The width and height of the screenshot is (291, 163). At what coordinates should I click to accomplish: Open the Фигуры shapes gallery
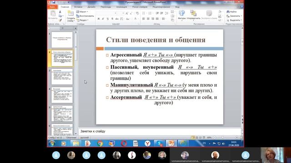click(182, 15)
